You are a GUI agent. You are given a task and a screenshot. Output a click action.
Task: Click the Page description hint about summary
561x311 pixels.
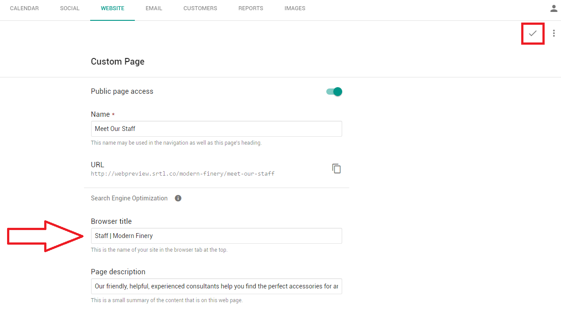[x=167, y=300]
